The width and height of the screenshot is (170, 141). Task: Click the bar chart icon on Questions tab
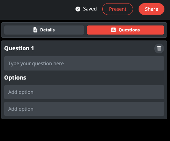pyautogui.click(x=113, y=30)
